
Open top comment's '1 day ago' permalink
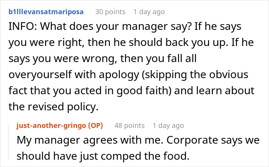point(149,11)
